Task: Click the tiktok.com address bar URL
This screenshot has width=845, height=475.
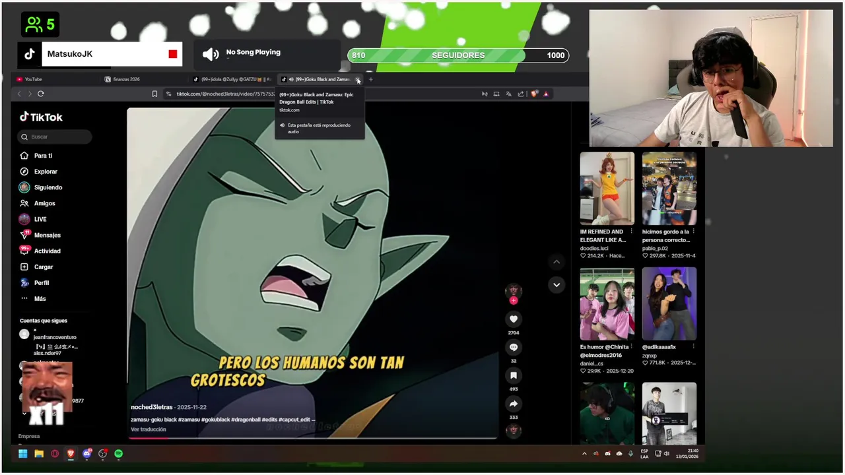Action: 225,94
